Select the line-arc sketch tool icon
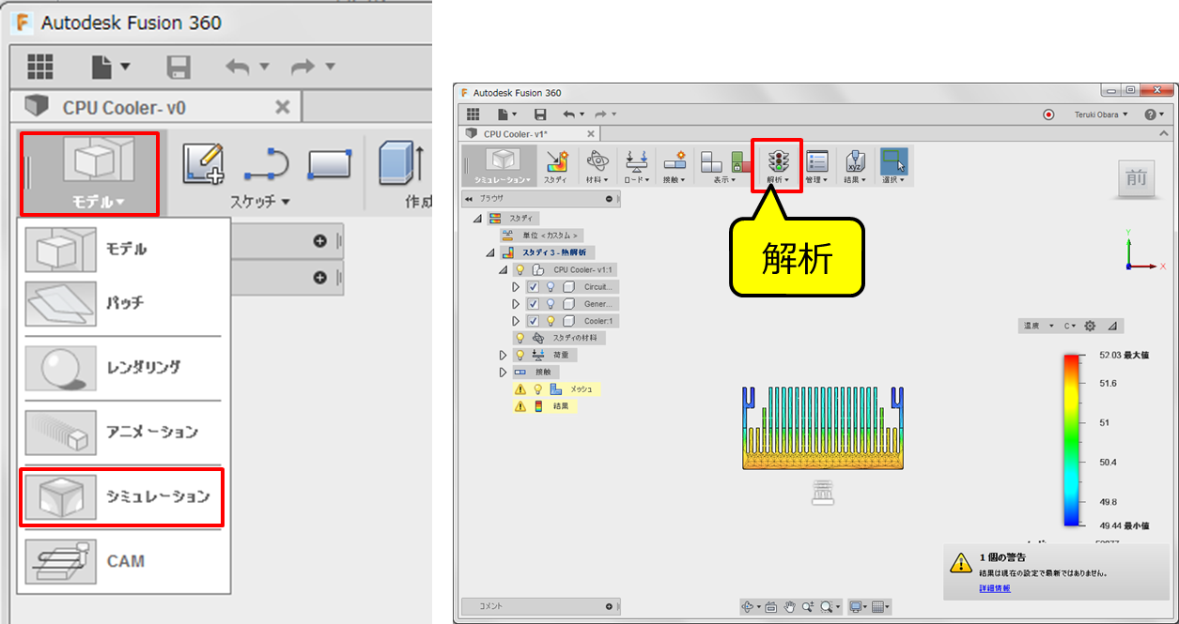The image size is (1179, 624). coord(266,165)
